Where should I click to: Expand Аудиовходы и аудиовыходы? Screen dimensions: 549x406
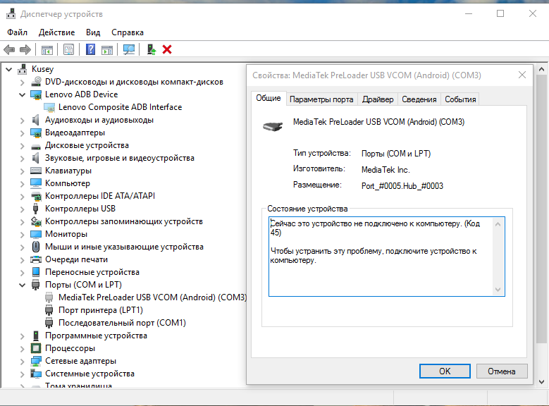[x=22, y=121]
